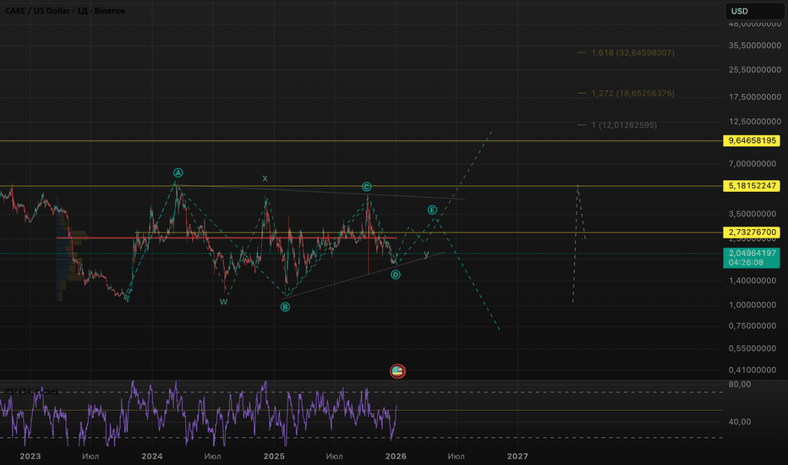Click the 2024 label on time axis

point(152,456)
